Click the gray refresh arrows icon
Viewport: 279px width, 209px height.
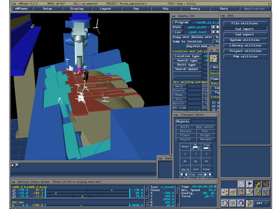click(225, 203)
